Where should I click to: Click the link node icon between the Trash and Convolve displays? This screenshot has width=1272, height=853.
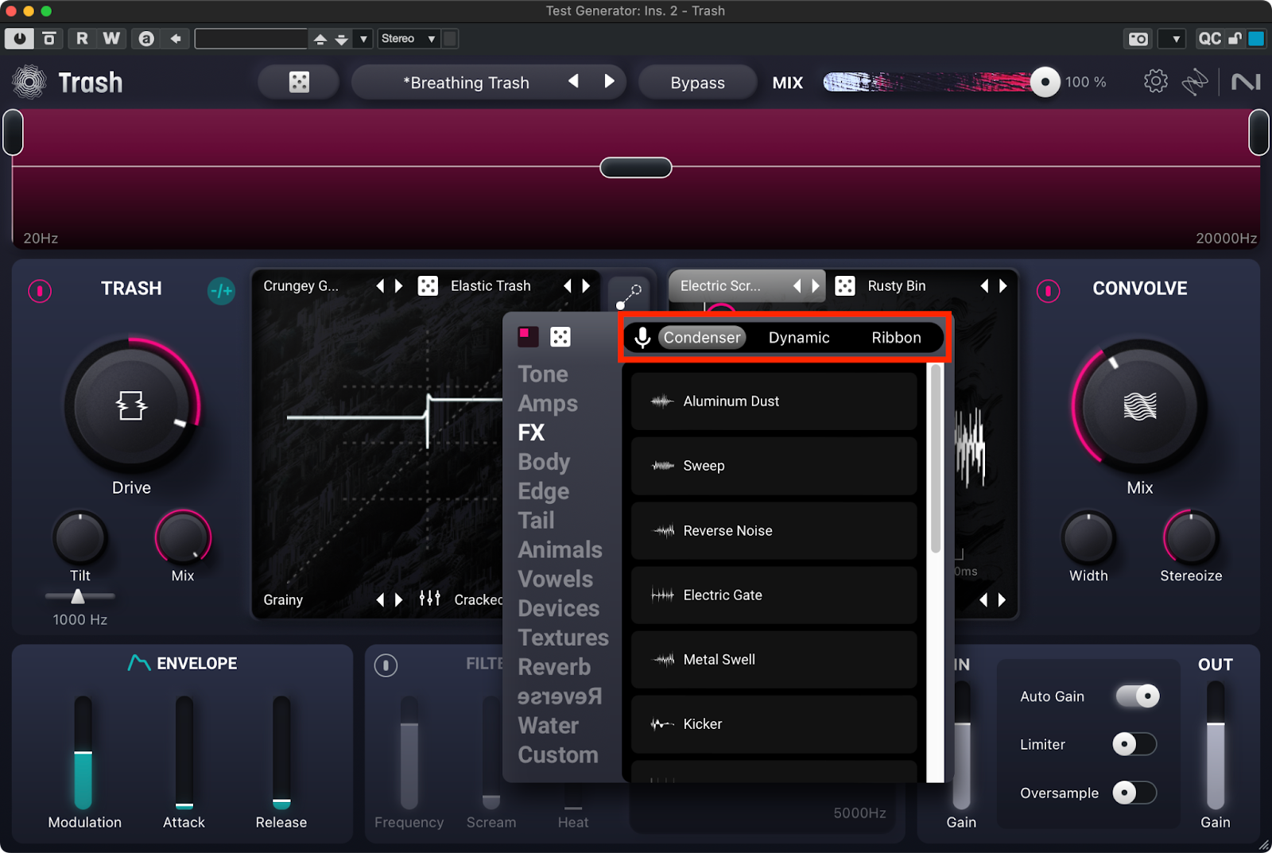click(x=629, y=296)
